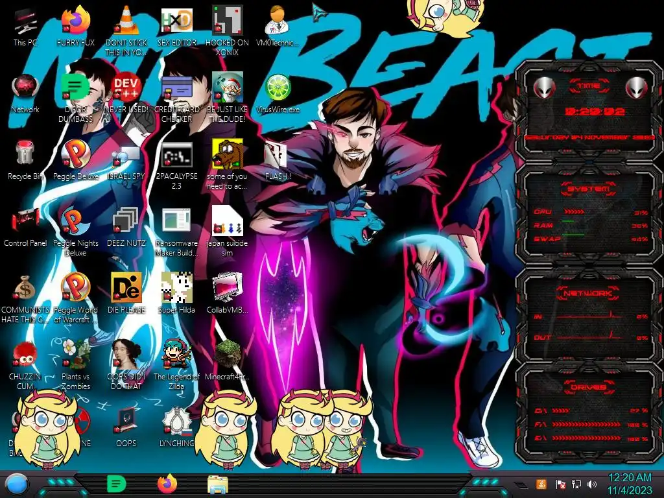Click the F:\ drive usage bar
Viewport: 664px width, 498px height.
pyautogui.click(x=586, y=424)
